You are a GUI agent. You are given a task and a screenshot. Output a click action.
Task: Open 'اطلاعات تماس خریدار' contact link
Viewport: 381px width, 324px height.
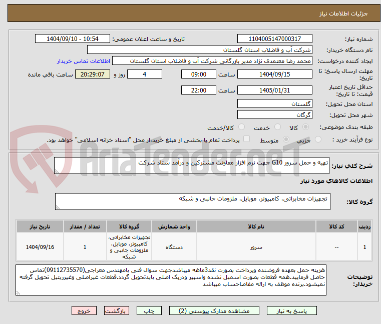coord(83,61)
